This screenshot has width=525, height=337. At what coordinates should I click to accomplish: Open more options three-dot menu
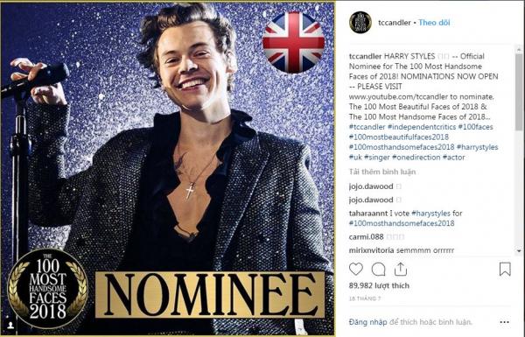[504, 322]
